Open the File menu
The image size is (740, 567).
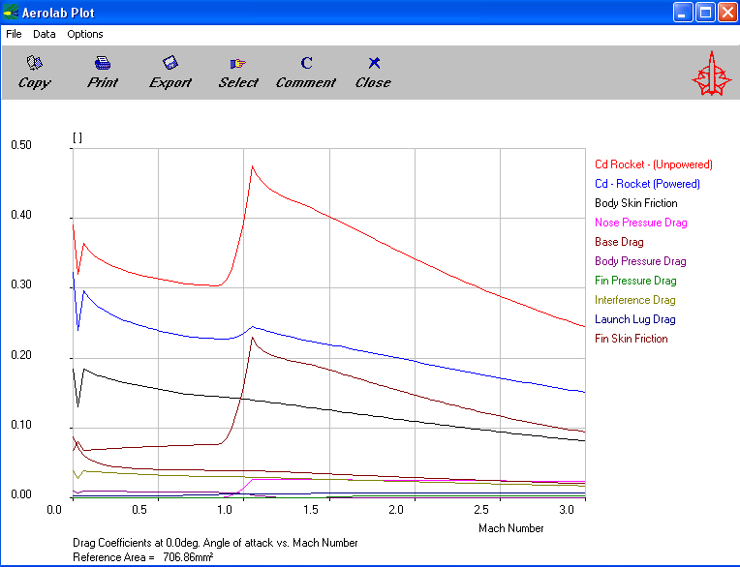click(14, 34)
